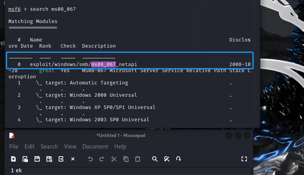
Task: Click the '2008-10' disclosure date text
Action: click(240, 64)
